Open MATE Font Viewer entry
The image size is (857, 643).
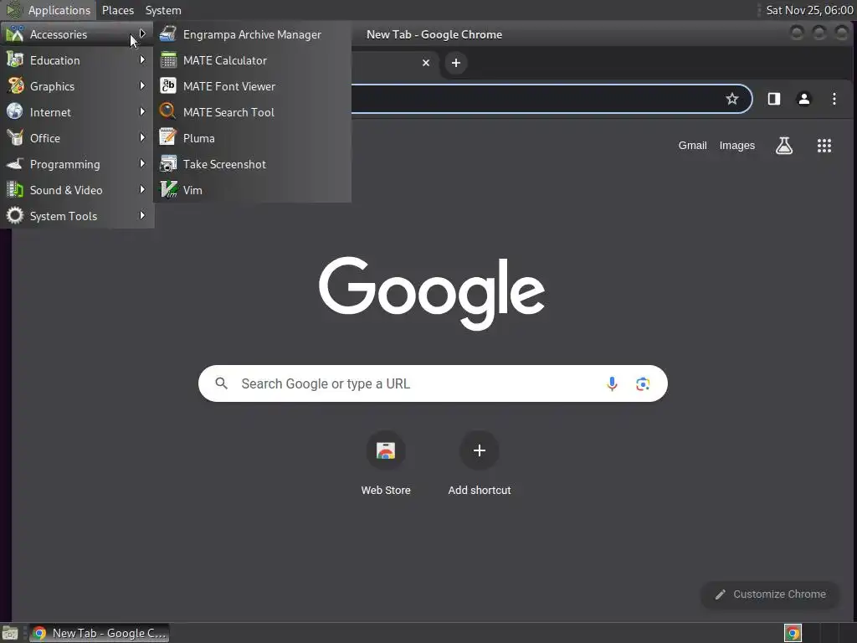(x=252, y=86)
